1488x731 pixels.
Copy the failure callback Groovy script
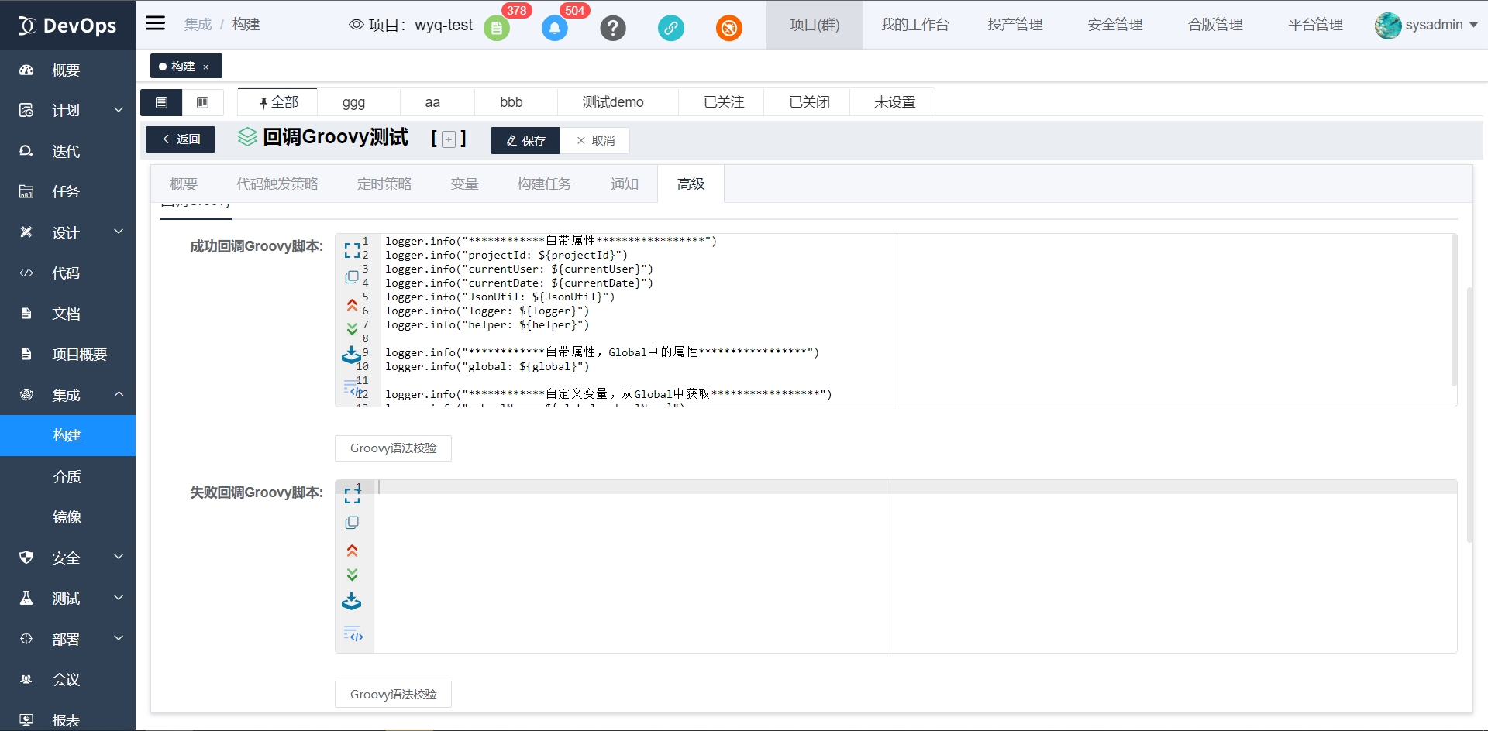pyautogui.click(x=352, y=523)
